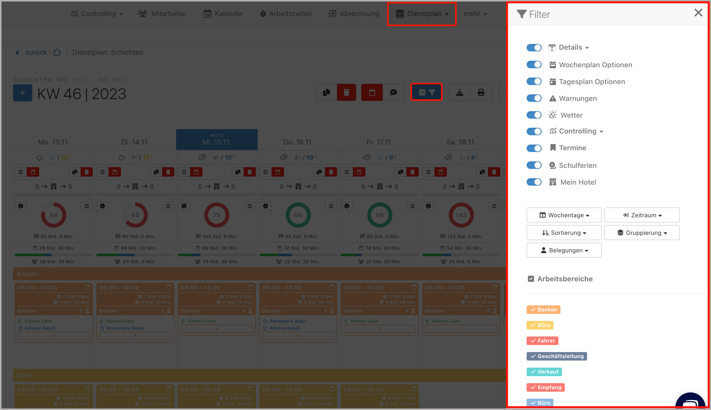
Task: Open the Wochentage dropdown
Action: pos(564,215)
